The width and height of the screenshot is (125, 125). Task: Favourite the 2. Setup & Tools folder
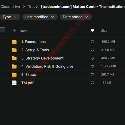(92, 50)
